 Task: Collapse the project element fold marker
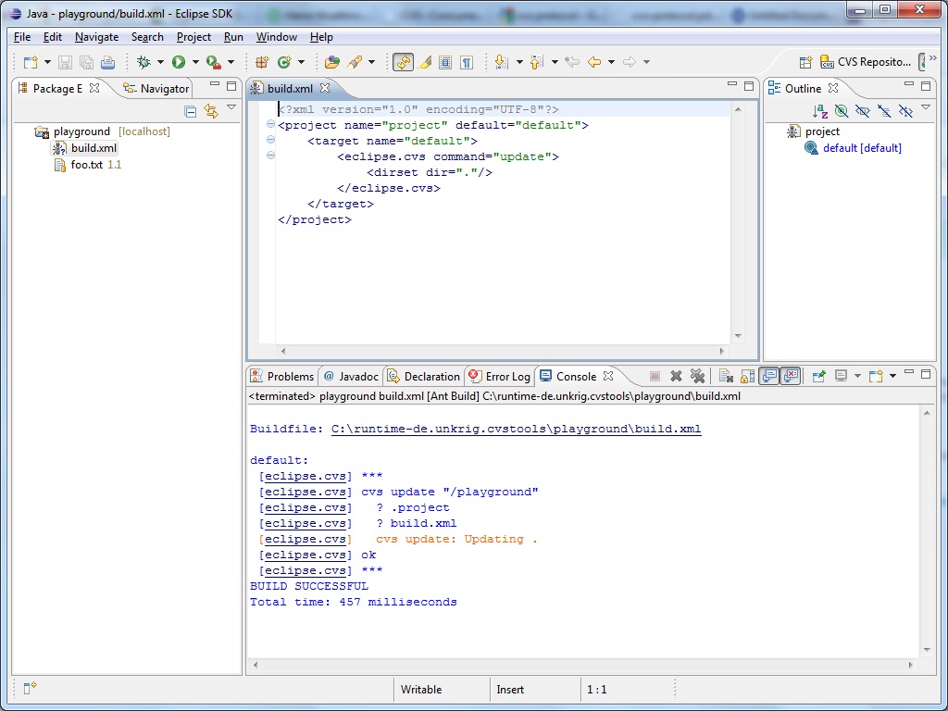pyautogui.click(x=270, y=125)
